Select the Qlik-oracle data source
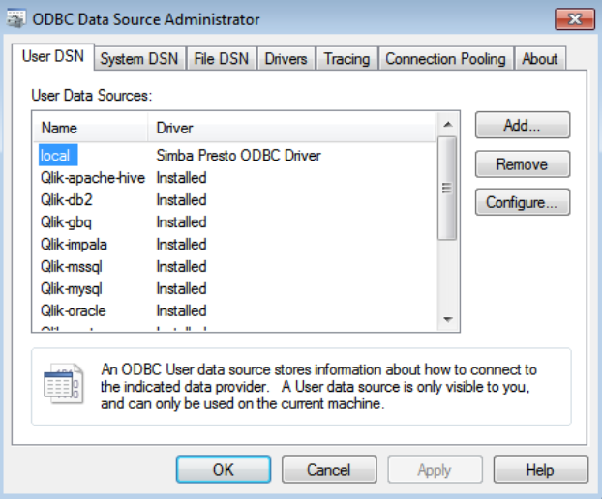Viewport: 602px width, 499px height. [x=73, y=311]
